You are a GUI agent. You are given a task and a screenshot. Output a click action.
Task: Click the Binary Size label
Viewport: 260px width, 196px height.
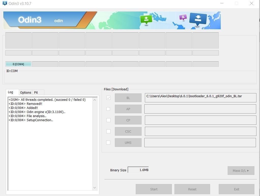coord(118,170)
